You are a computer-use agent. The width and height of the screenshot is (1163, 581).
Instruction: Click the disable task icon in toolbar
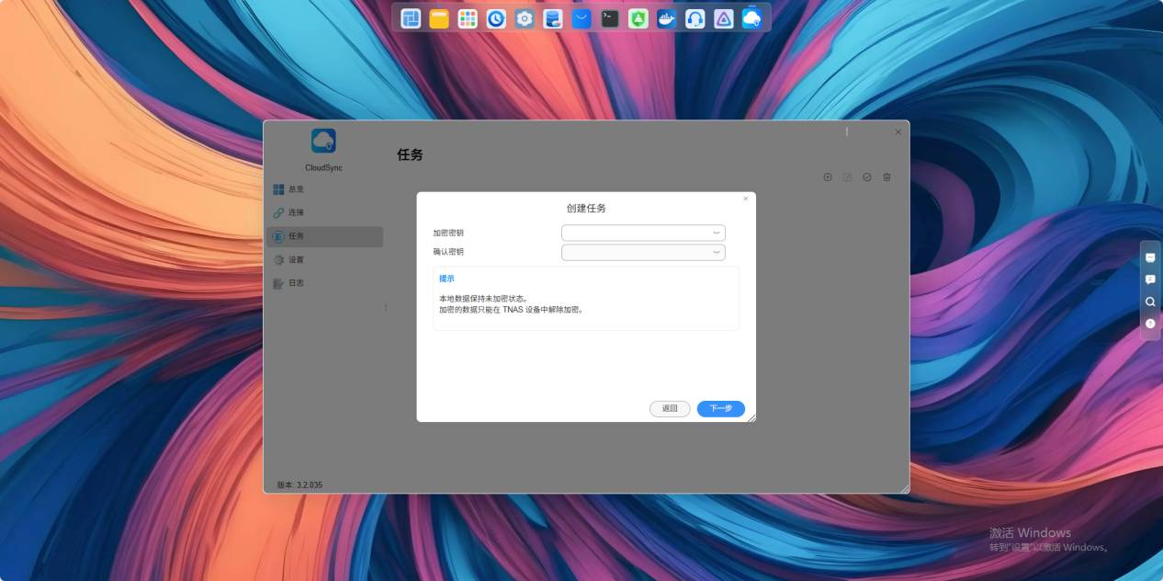[x=866, y=177]
